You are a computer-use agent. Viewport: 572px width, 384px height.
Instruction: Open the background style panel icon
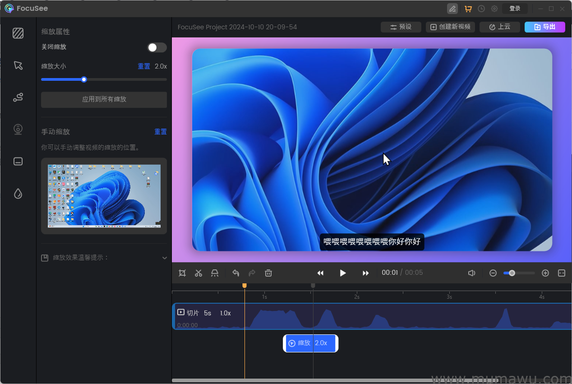coord(18,33)
